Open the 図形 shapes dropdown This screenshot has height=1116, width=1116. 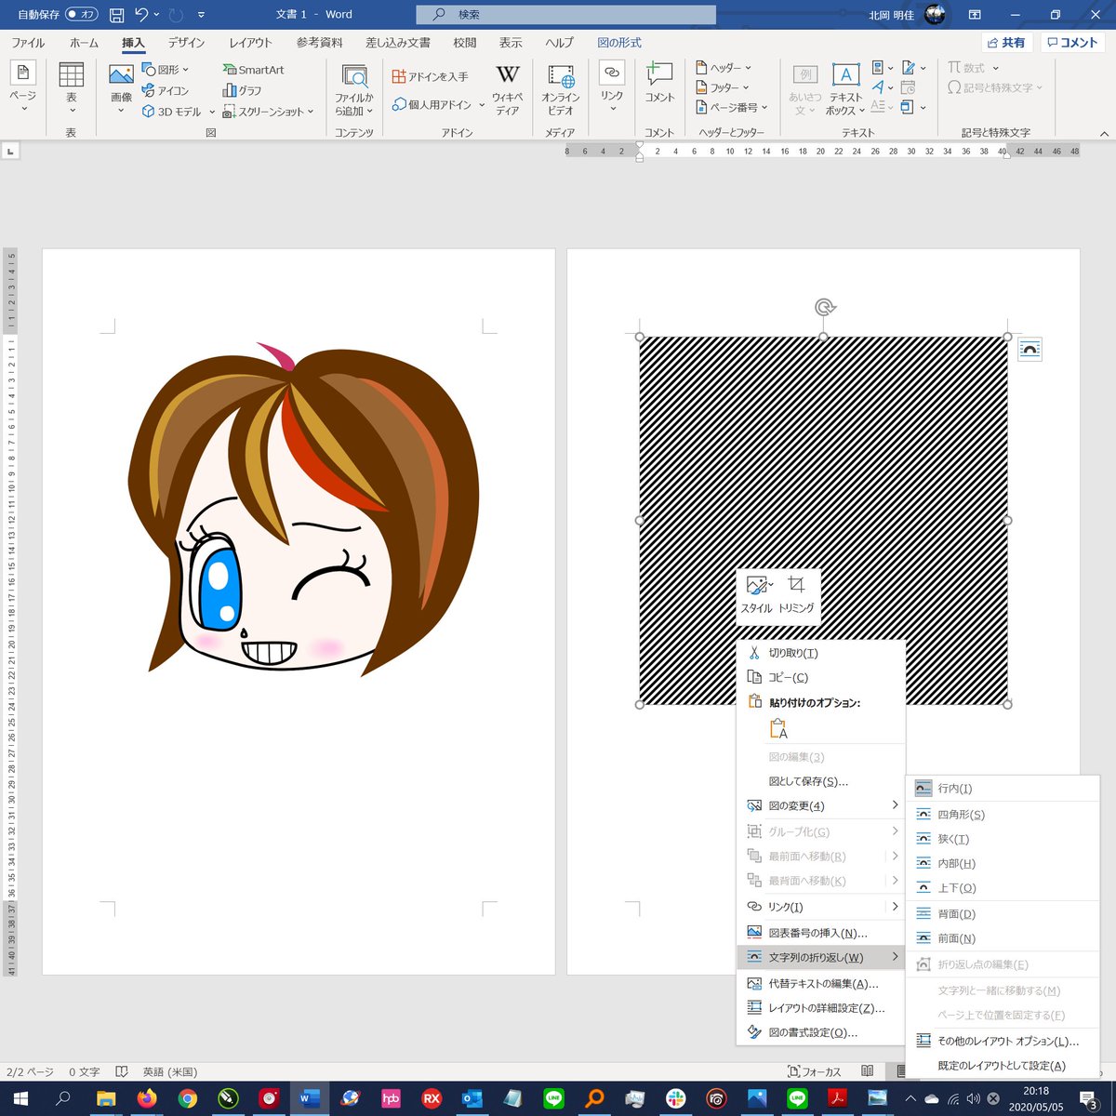166,70
